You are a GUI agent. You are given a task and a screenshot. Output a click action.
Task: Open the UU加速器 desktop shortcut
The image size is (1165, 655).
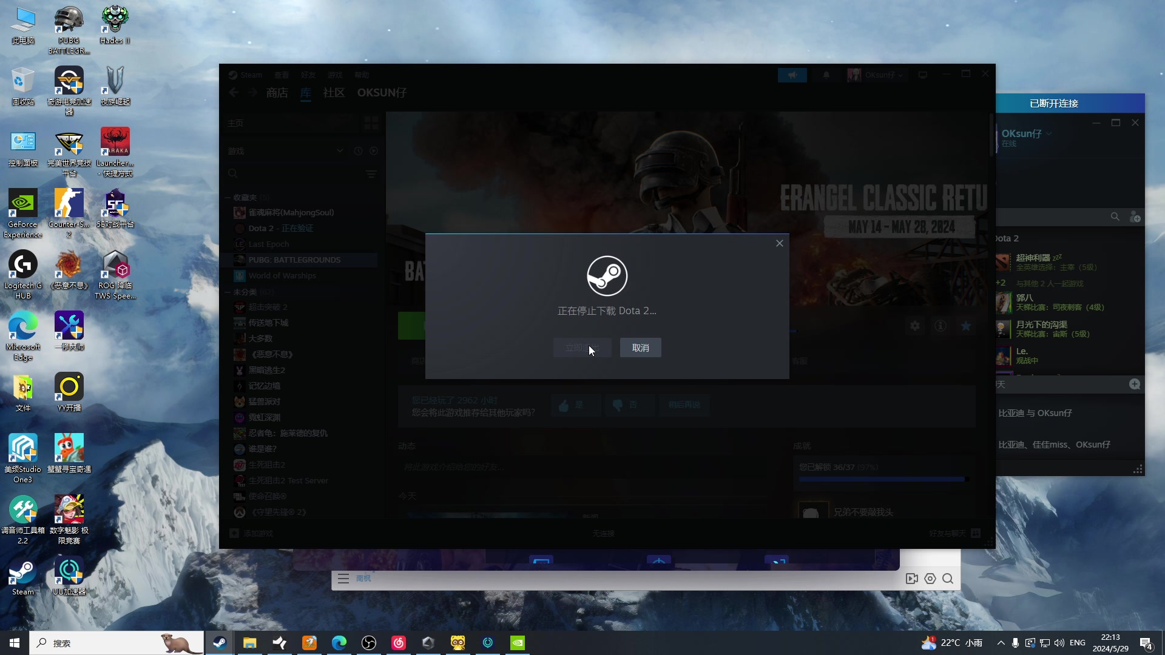click(69, 576)
